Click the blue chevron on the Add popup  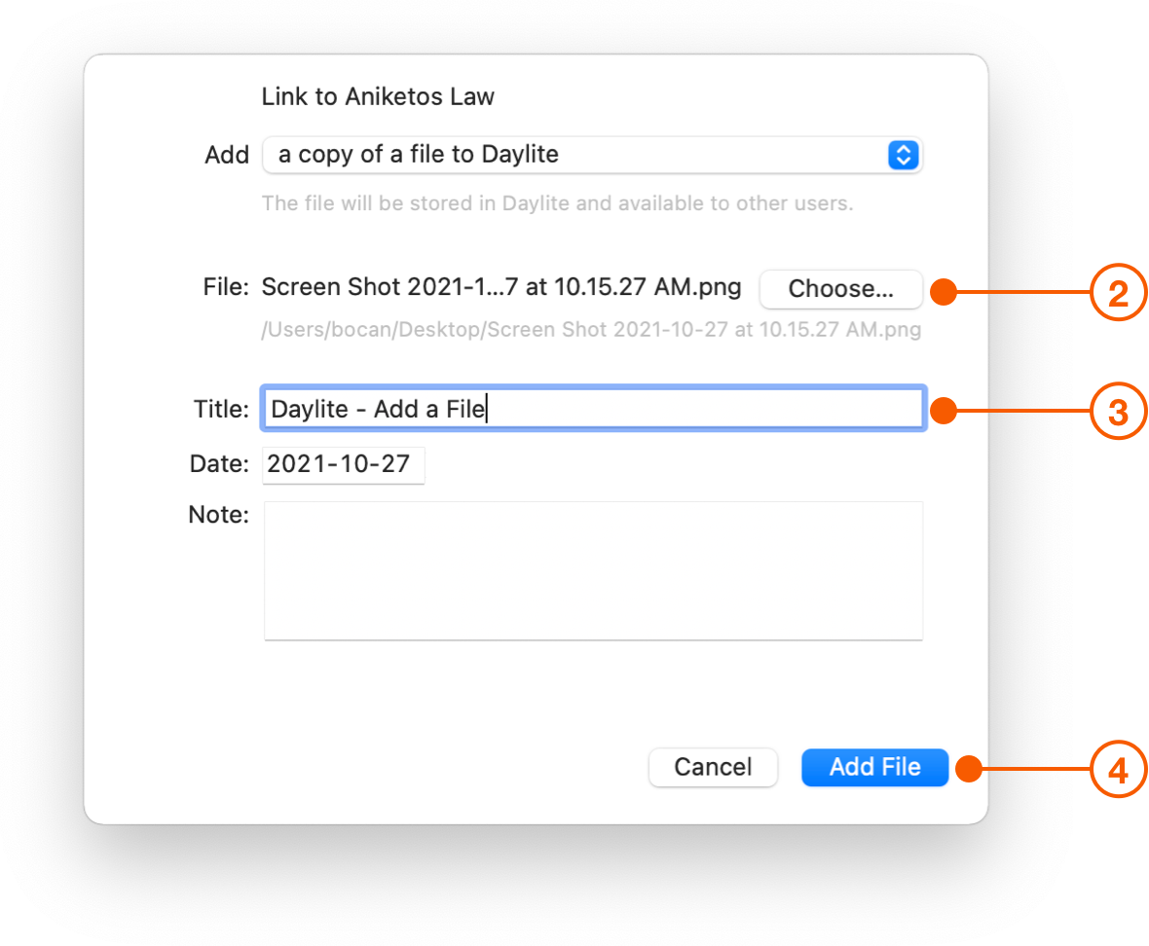903,155
